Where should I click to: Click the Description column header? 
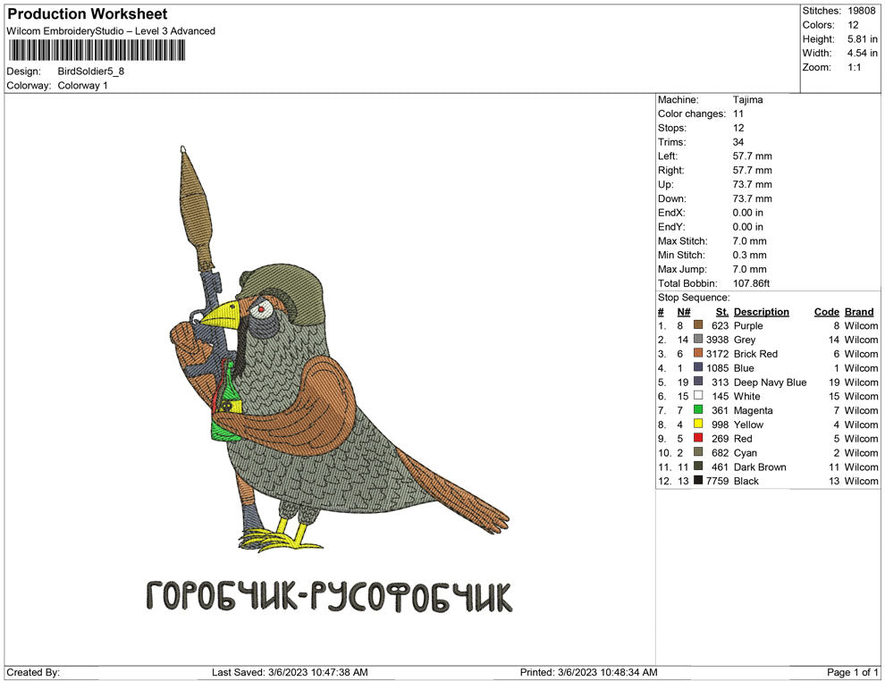761,312
